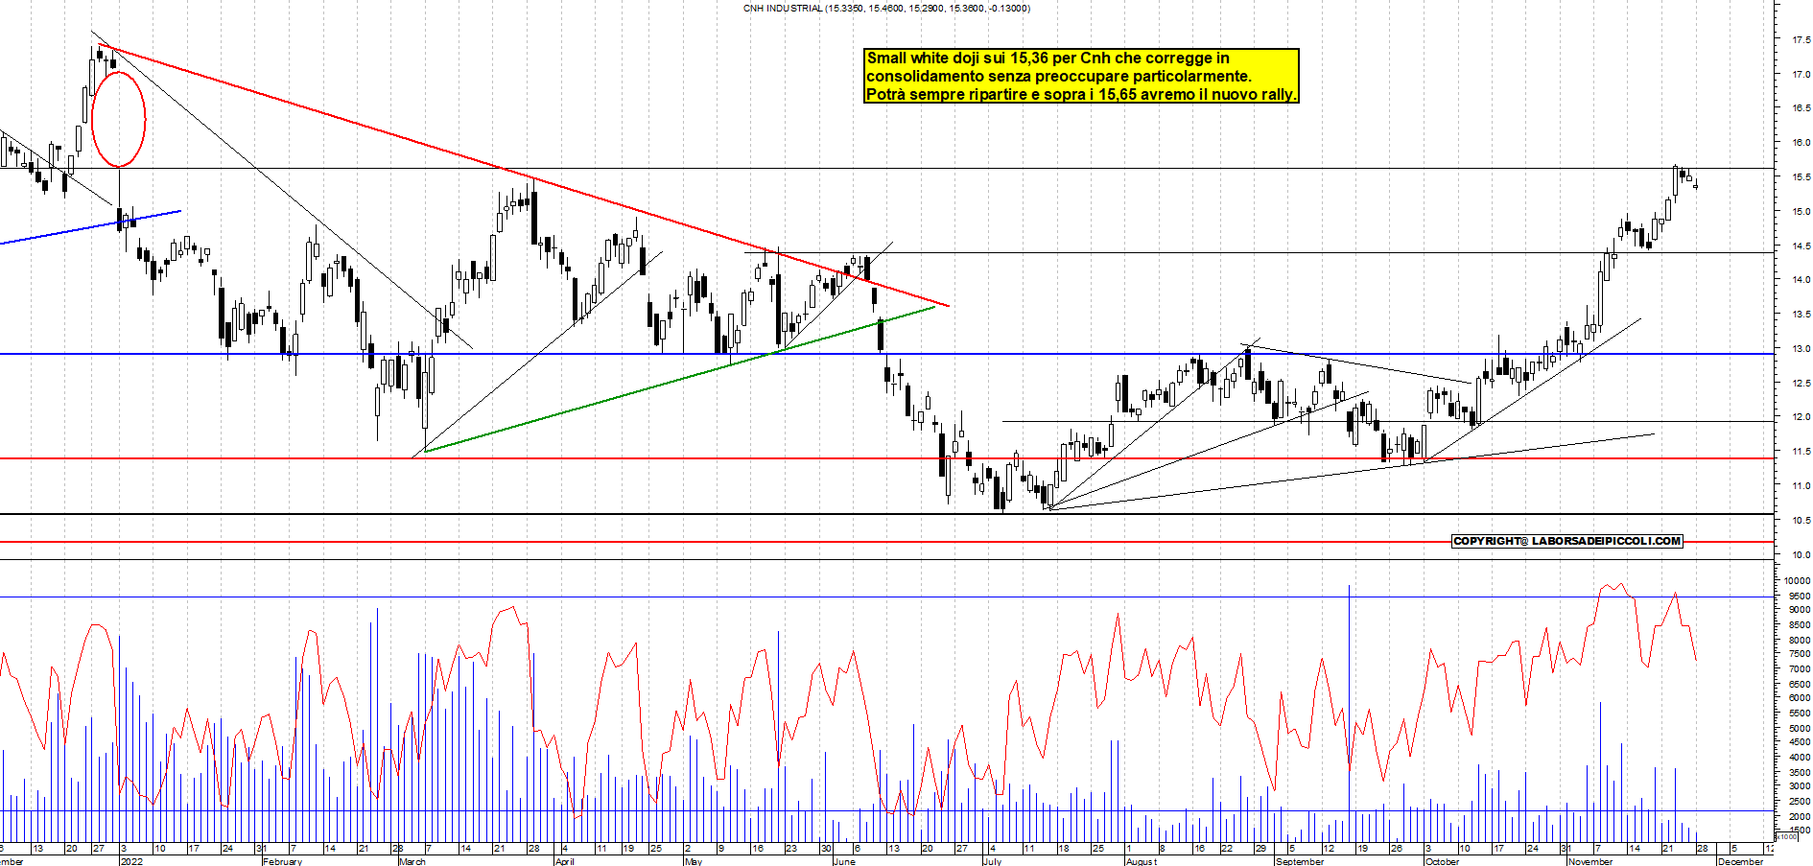Click the 12.5 price axis label
This screenshot has width=1813, height=866.
pyautogui.click(x=1801, y=384)
